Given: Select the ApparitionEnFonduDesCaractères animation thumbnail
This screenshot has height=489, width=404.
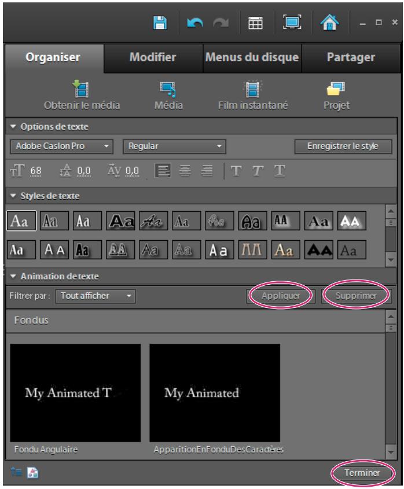Looking at the screenshot, I should tap(215, 392).
